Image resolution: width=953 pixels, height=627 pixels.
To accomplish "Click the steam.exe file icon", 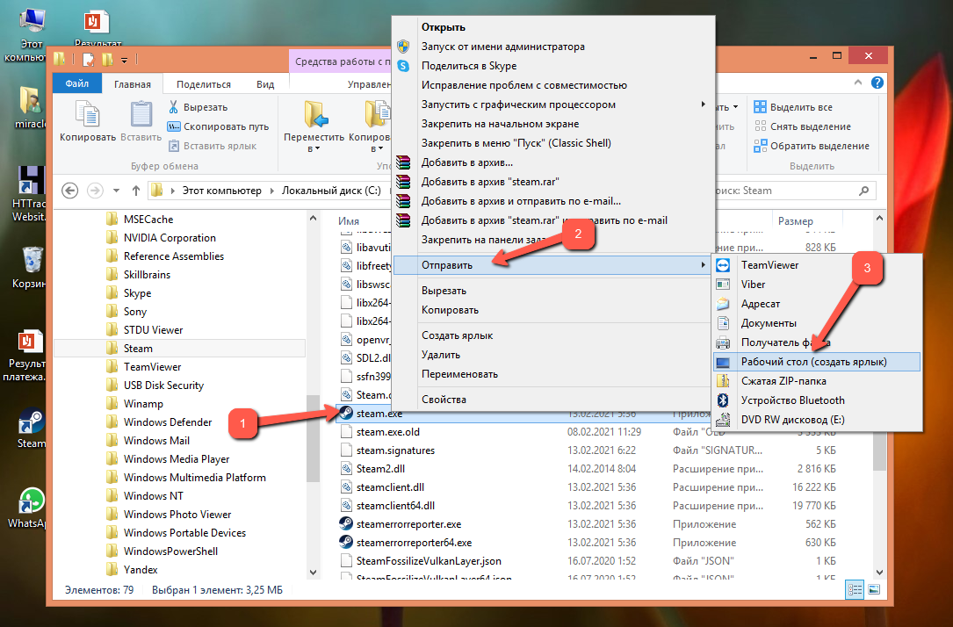I will 347,414.
